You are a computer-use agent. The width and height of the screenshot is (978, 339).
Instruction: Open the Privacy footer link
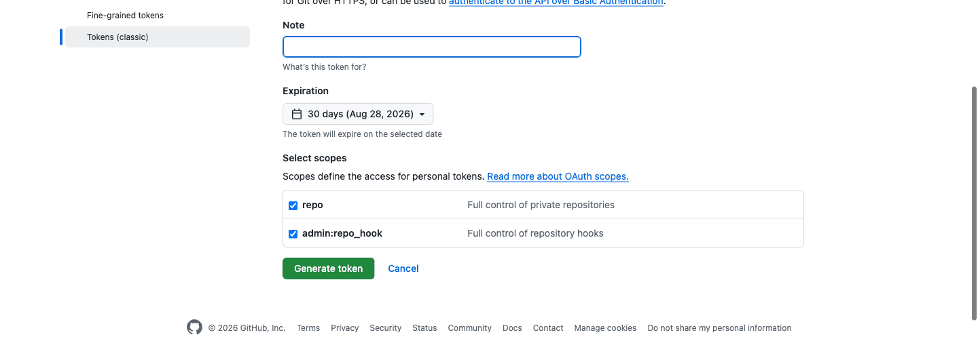click(x=345, y=328)
